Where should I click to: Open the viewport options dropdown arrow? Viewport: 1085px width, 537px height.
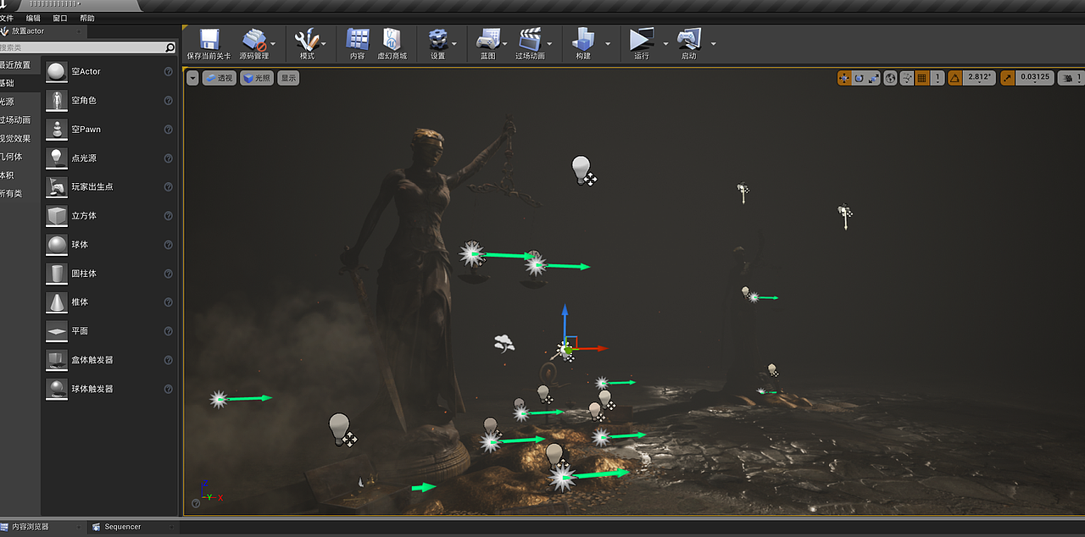(192, 78)
